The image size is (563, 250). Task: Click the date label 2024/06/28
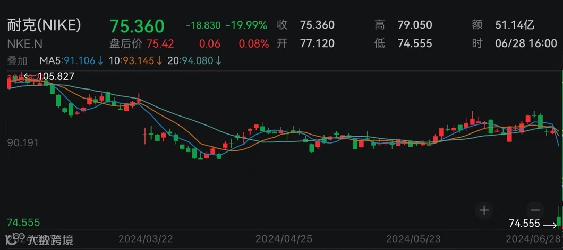tap(534, 239)
